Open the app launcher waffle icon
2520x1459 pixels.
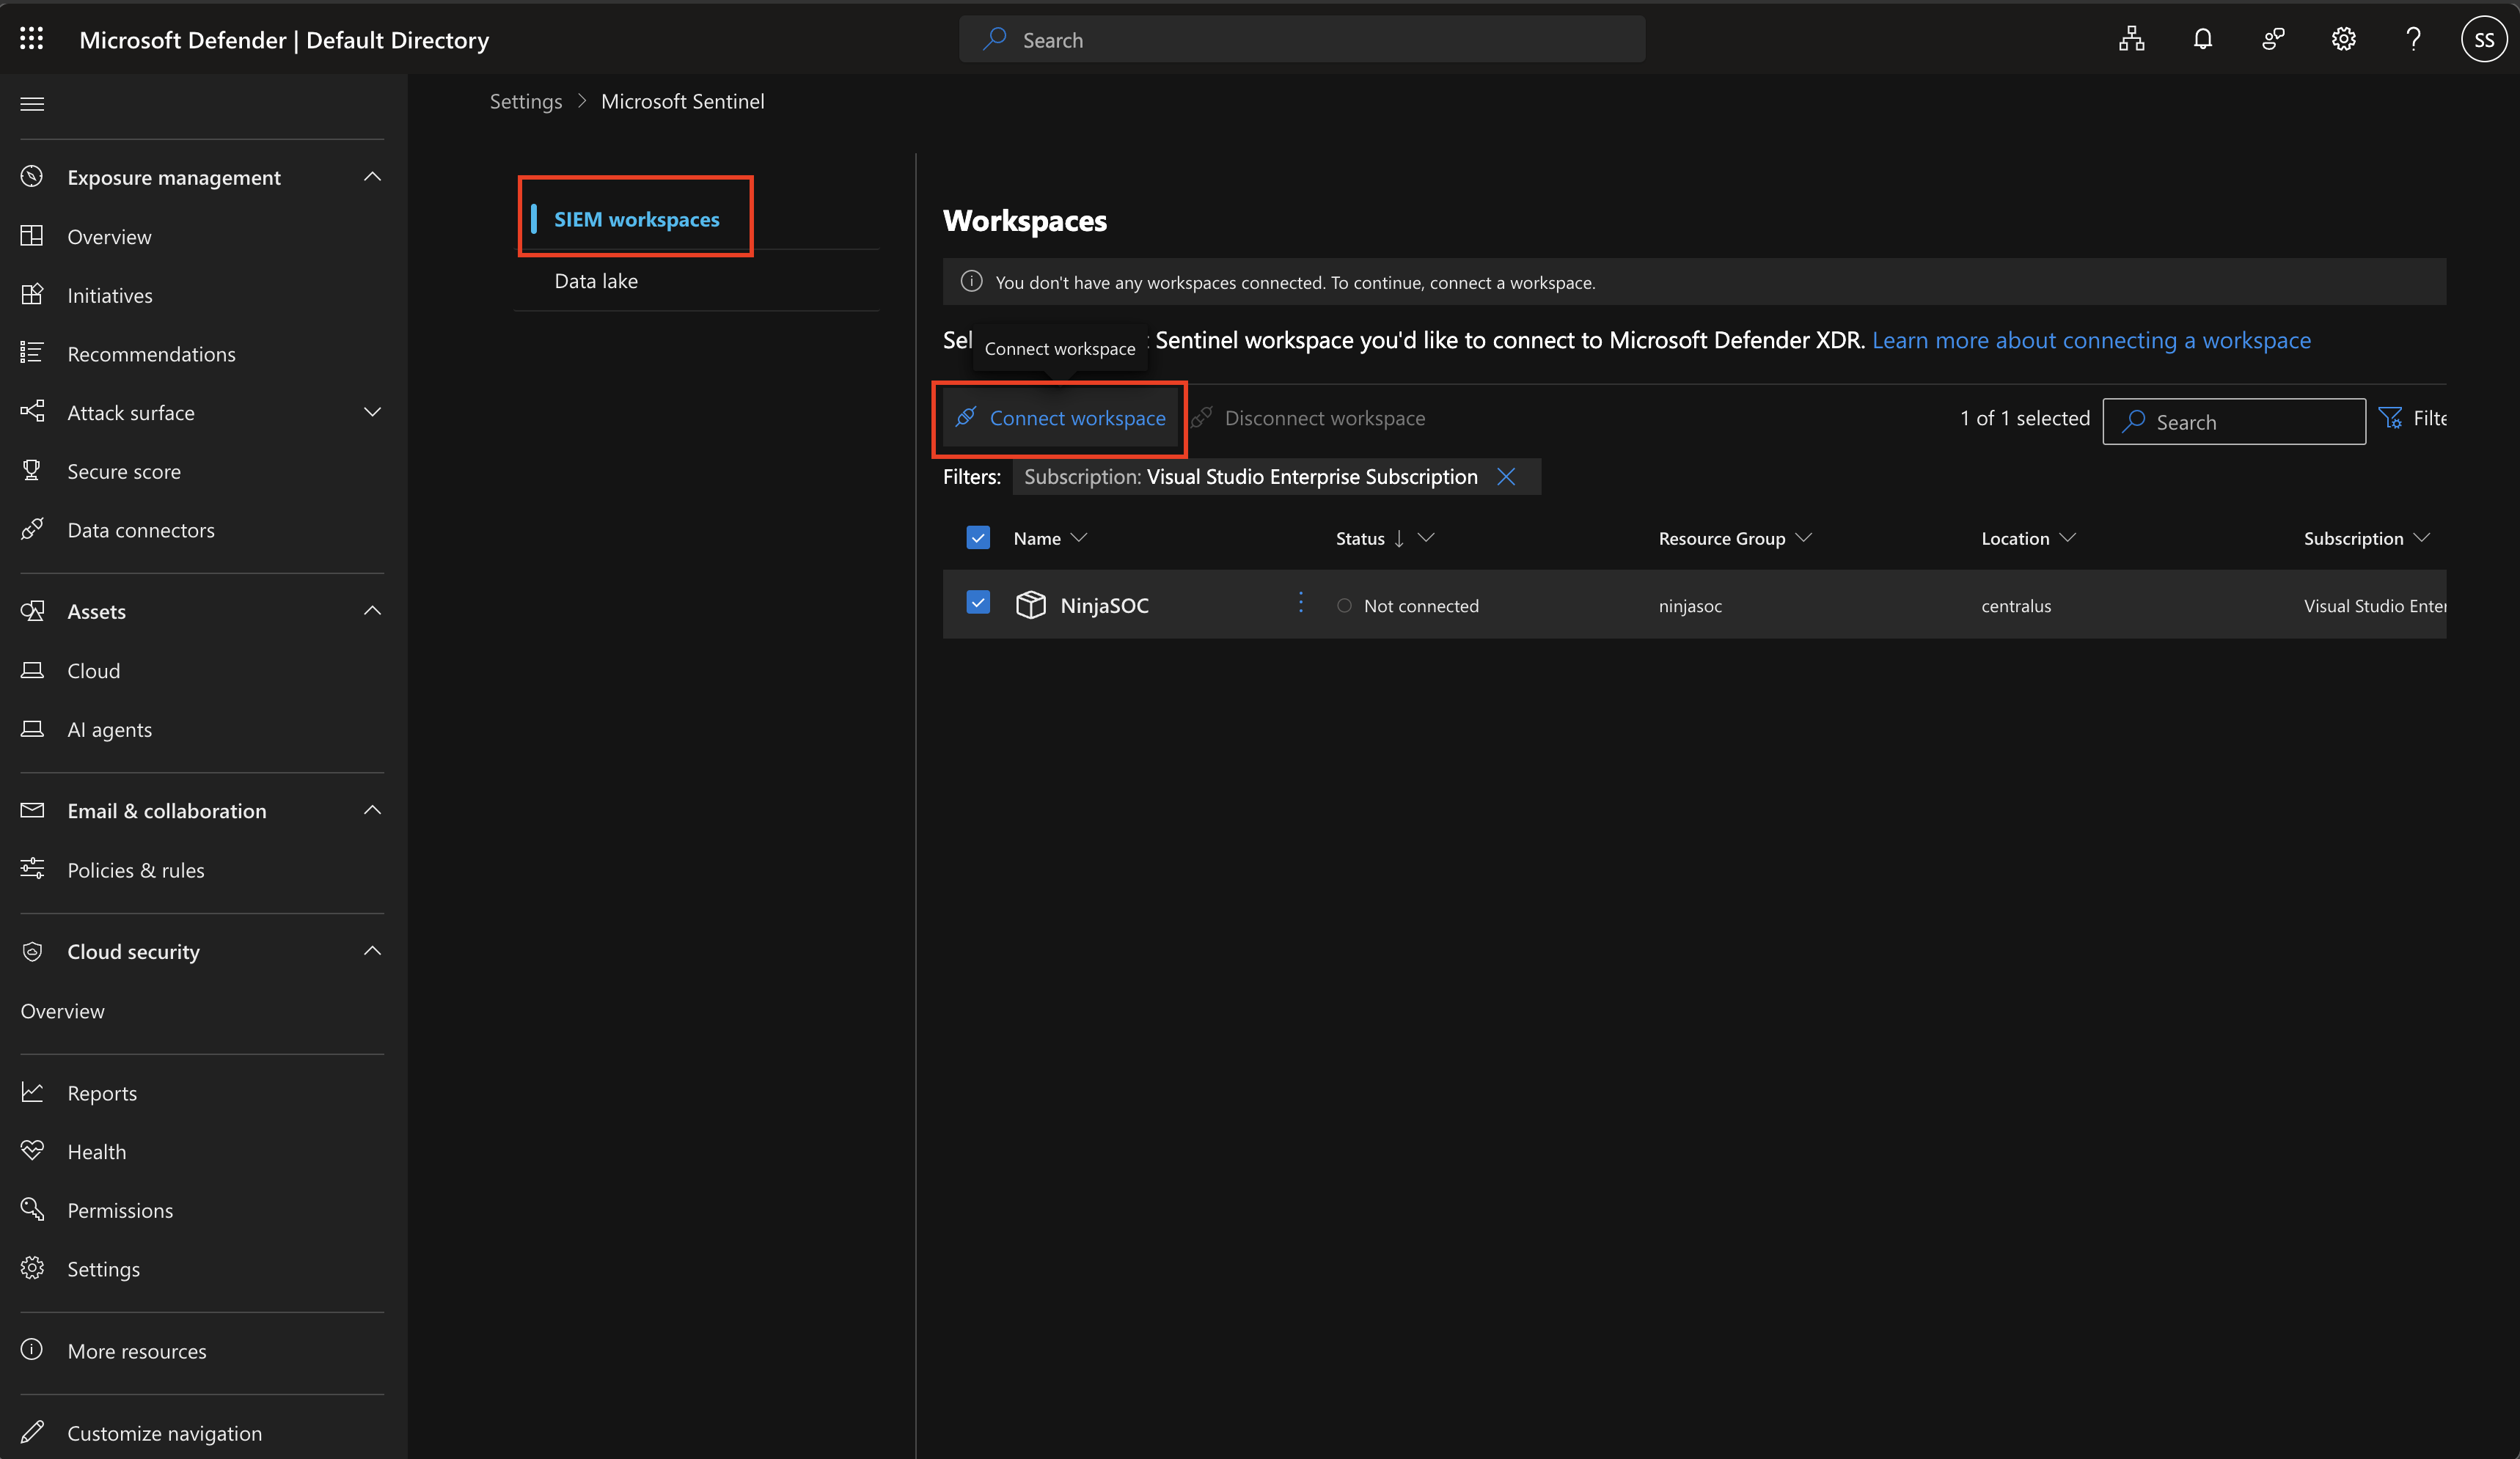click(32, 39)
